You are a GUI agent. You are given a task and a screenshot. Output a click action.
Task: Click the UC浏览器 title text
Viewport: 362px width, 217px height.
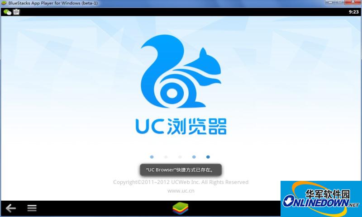(x=181, y=127)
